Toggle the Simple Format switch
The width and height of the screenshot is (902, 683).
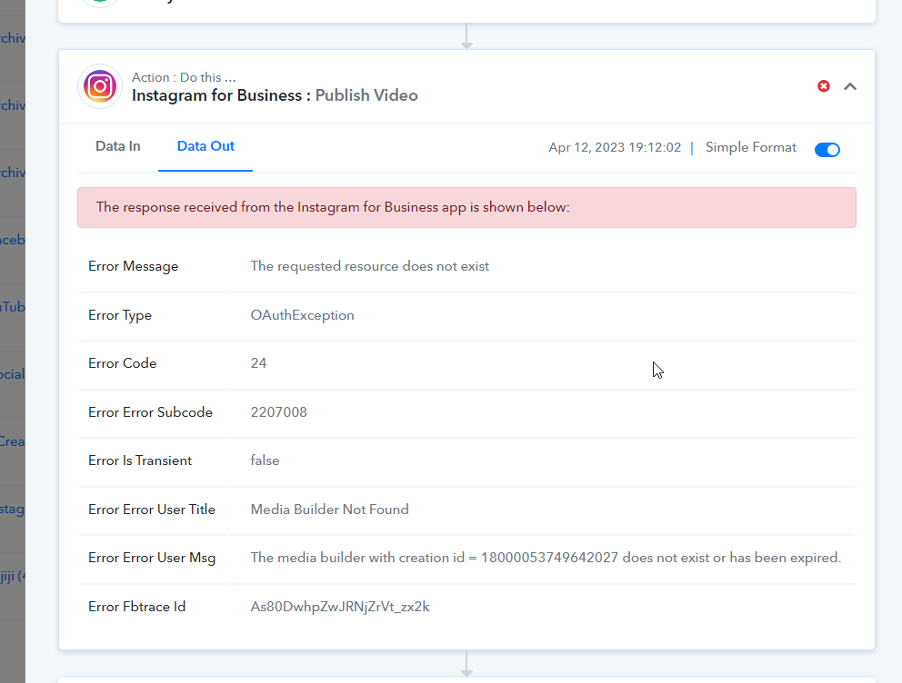pyautogui.click(x=827, y=149)
